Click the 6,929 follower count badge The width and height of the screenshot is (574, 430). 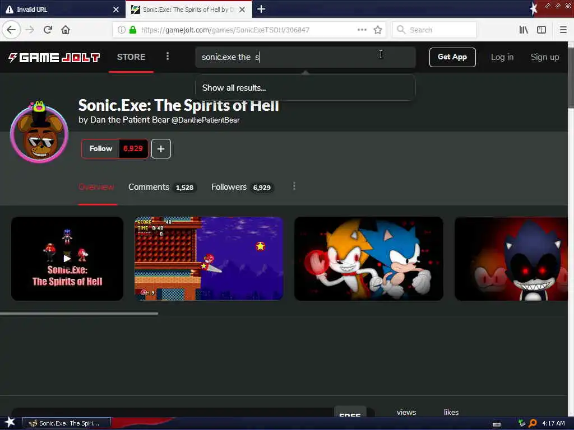(133, 148)
